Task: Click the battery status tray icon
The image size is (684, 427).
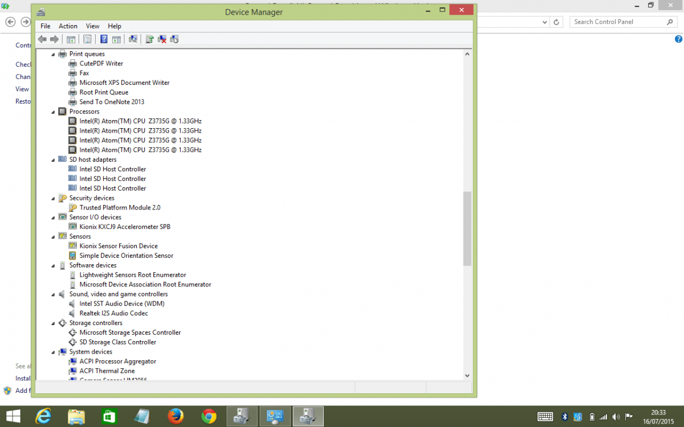Action: coord(592,416)
